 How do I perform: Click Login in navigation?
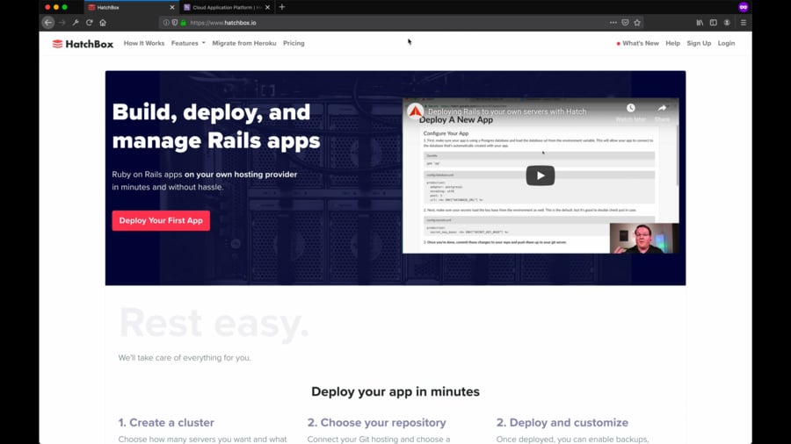coord(727,43)
